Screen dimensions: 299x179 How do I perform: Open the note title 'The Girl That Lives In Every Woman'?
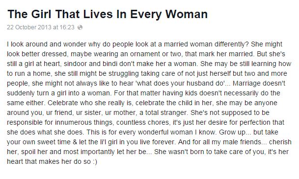tap(108, 14)
